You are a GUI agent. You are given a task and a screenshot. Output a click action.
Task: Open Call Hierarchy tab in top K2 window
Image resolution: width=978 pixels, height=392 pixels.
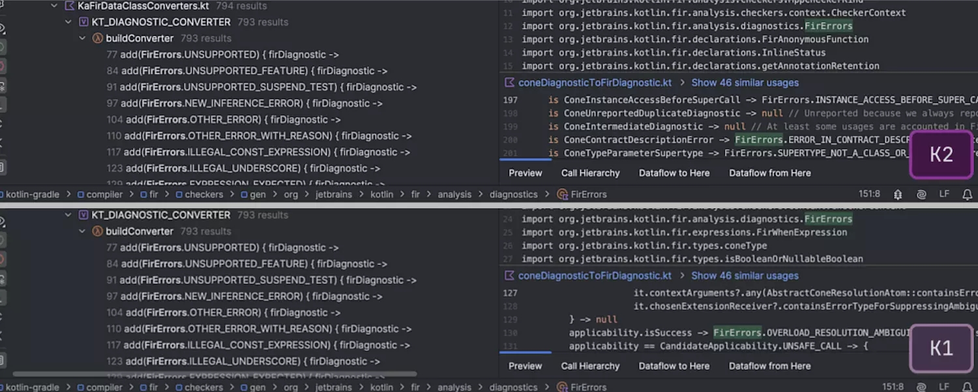[x=591, y=173]
